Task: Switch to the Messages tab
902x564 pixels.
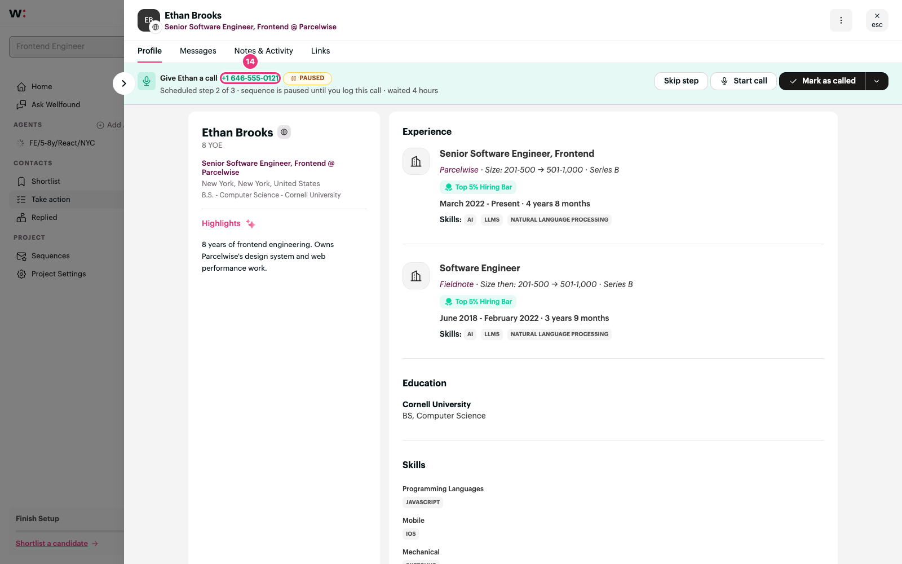Action: click(x=198, y=51)
